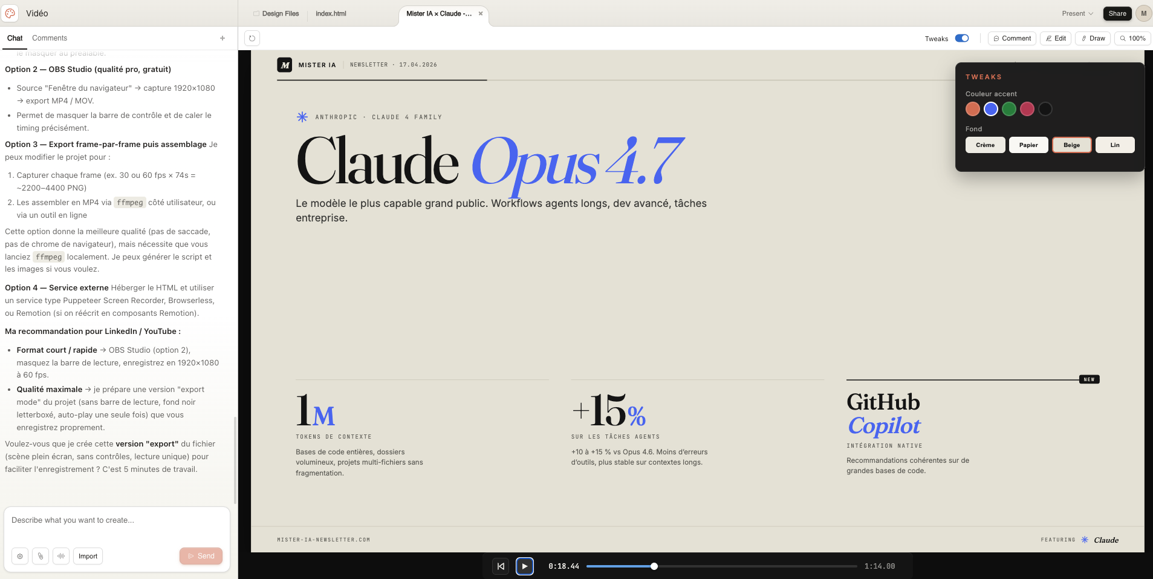This screenshot has width=1153, height=579.
Task: Click the "Format court / rapide" bullet
Action: pos(57,350)
